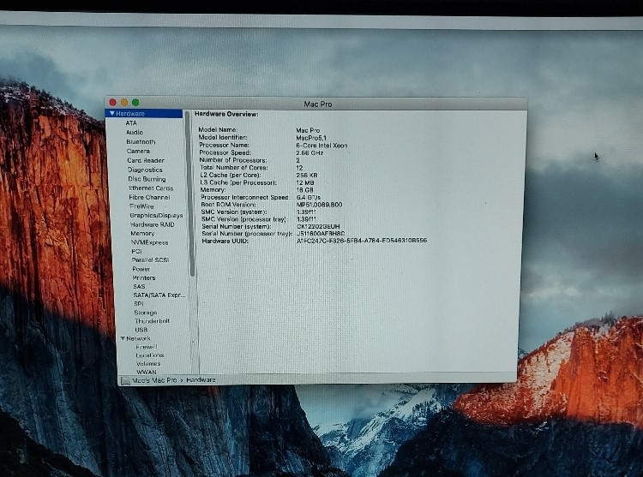This screenshot has height=477, width=643.
Task: Select Firewall under Network
Action: click(x=147, y=347)
